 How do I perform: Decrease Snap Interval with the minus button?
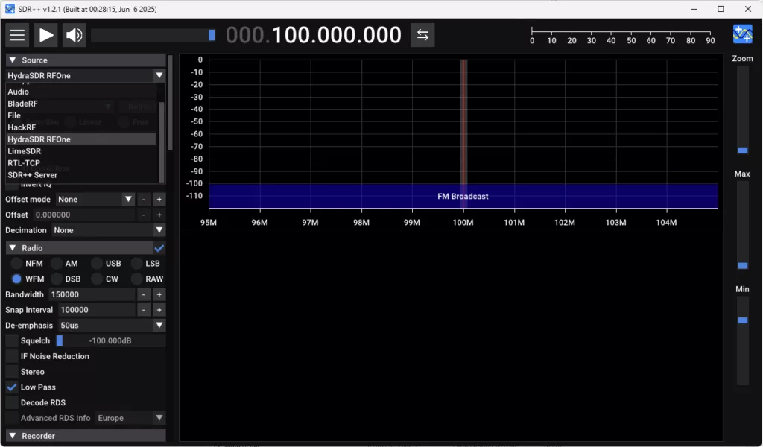144,309
